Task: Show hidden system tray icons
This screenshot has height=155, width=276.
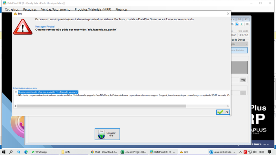Action: (x=240, y=152)
